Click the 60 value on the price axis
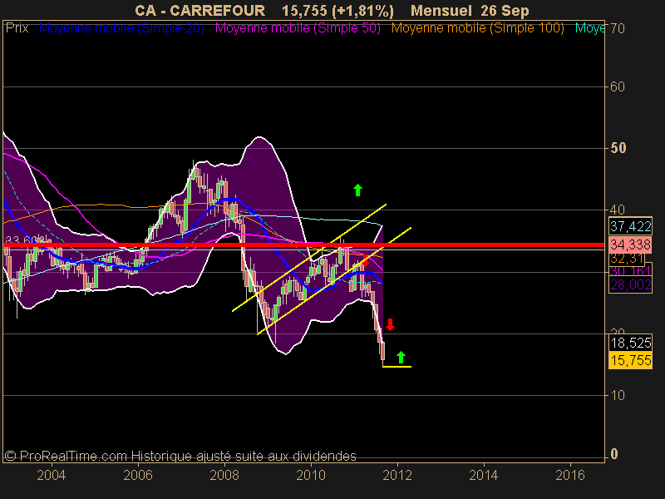Screen dimensions: 665x499 [618, 86]
